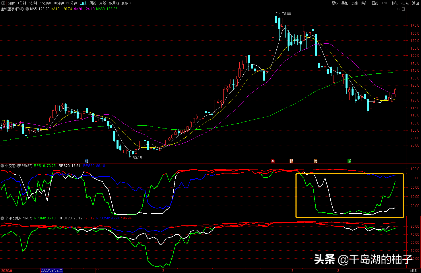This screenshot has width=421, height=273.
Task: Open the 更多 periods menu
Action: (126, 3)
